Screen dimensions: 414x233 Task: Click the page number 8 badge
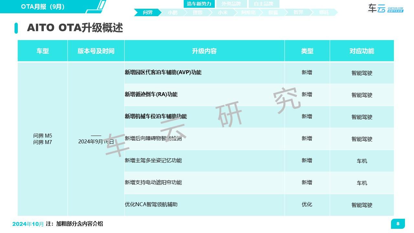[398, 224]
